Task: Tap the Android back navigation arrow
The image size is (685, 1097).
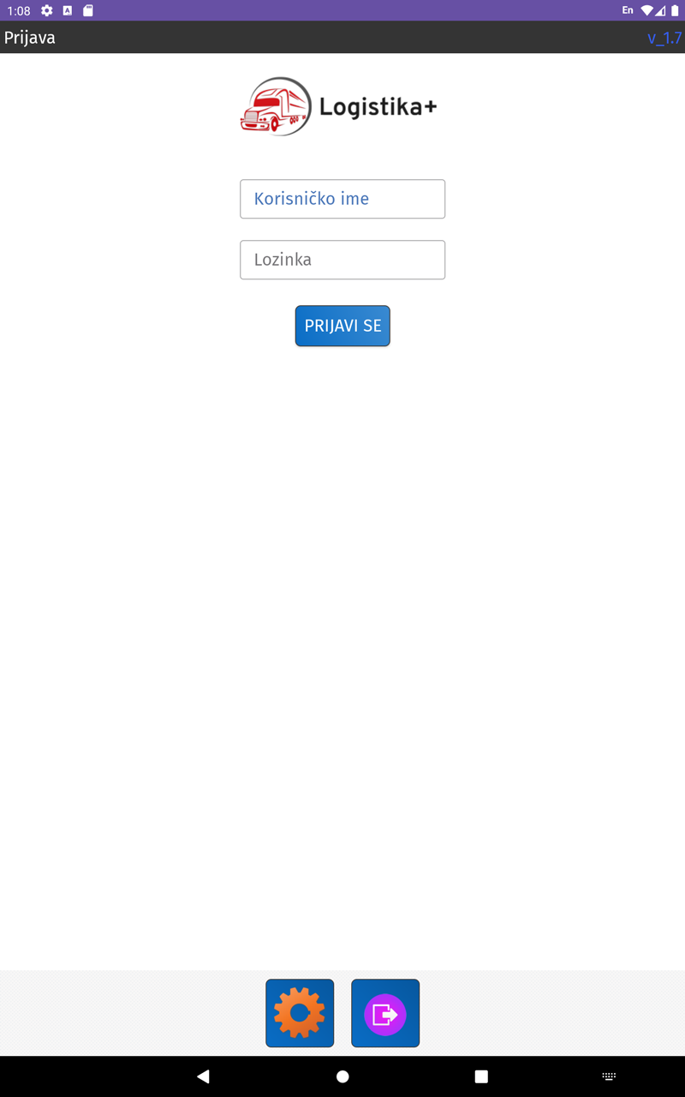Action: (203, 1076)
